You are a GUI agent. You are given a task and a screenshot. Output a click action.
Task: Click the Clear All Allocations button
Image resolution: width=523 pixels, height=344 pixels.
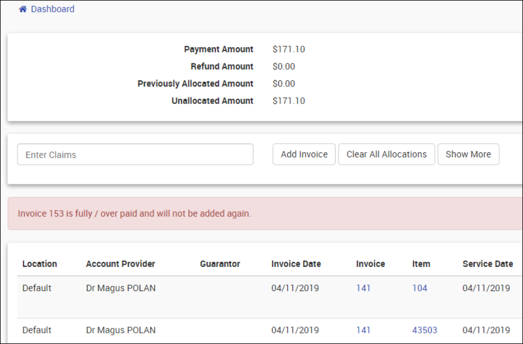[386, 154]
